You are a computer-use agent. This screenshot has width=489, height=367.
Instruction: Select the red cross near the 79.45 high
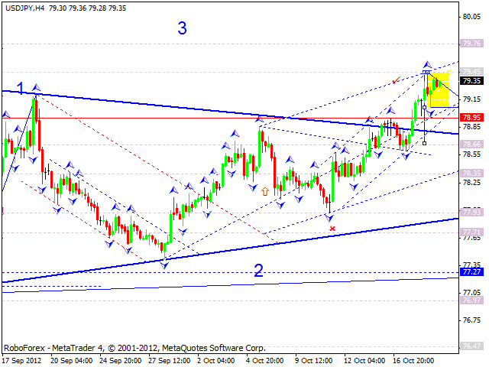tap(395, 80)
